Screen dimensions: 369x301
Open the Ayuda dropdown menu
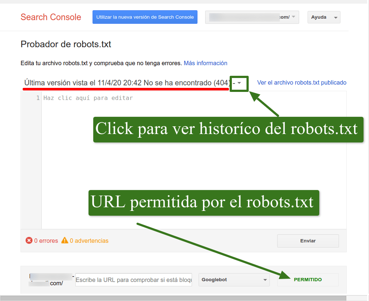[x=324, y=17]
